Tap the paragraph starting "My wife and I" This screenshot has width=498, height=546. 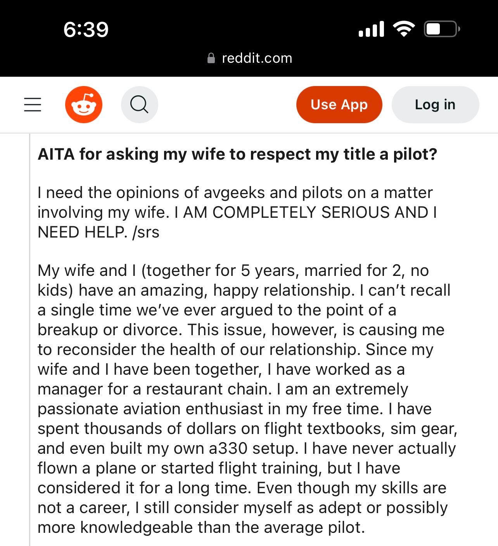point(244,399)
